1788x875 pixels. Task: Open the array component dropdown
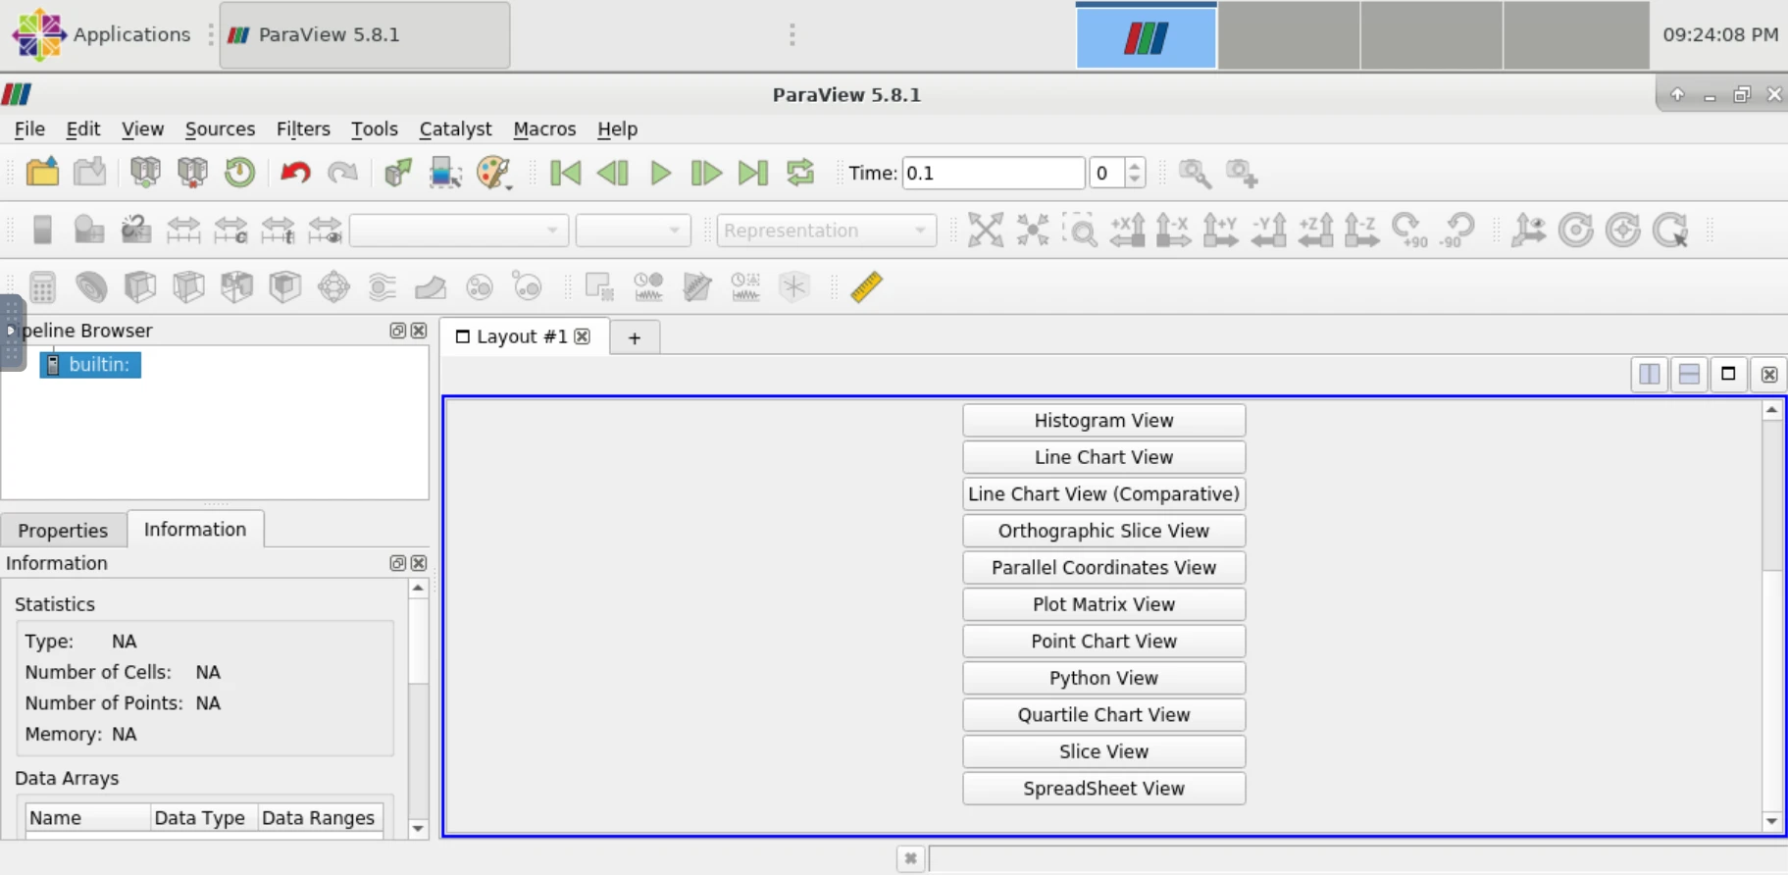(633, 231)
